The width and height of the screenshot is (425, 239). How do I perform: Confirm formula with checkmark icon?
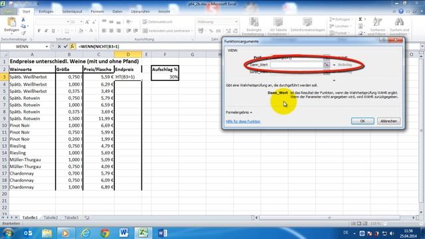[x=65, y=46]
